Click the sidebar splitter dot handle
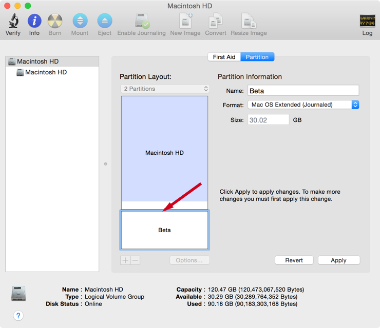Image resolution: width=380 pixels, height=328 pixels. pos(105,164)
